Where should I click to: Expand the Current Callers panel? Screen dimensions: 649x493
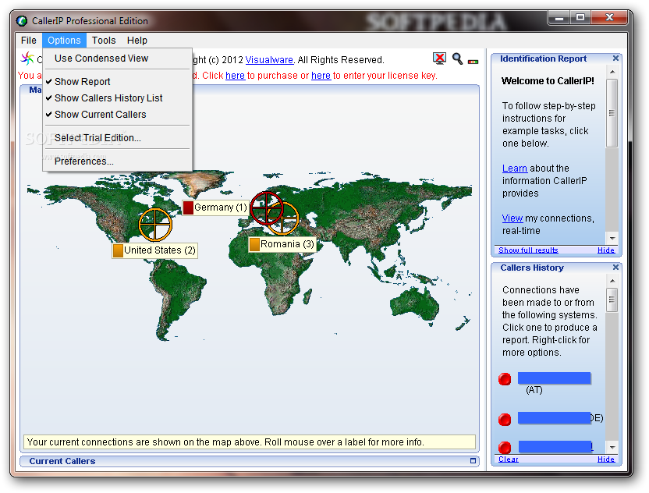(x=473, y=461)
